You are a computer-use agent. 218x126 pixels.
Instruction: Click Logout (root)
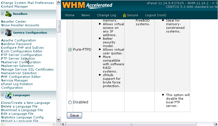[156, 15]
